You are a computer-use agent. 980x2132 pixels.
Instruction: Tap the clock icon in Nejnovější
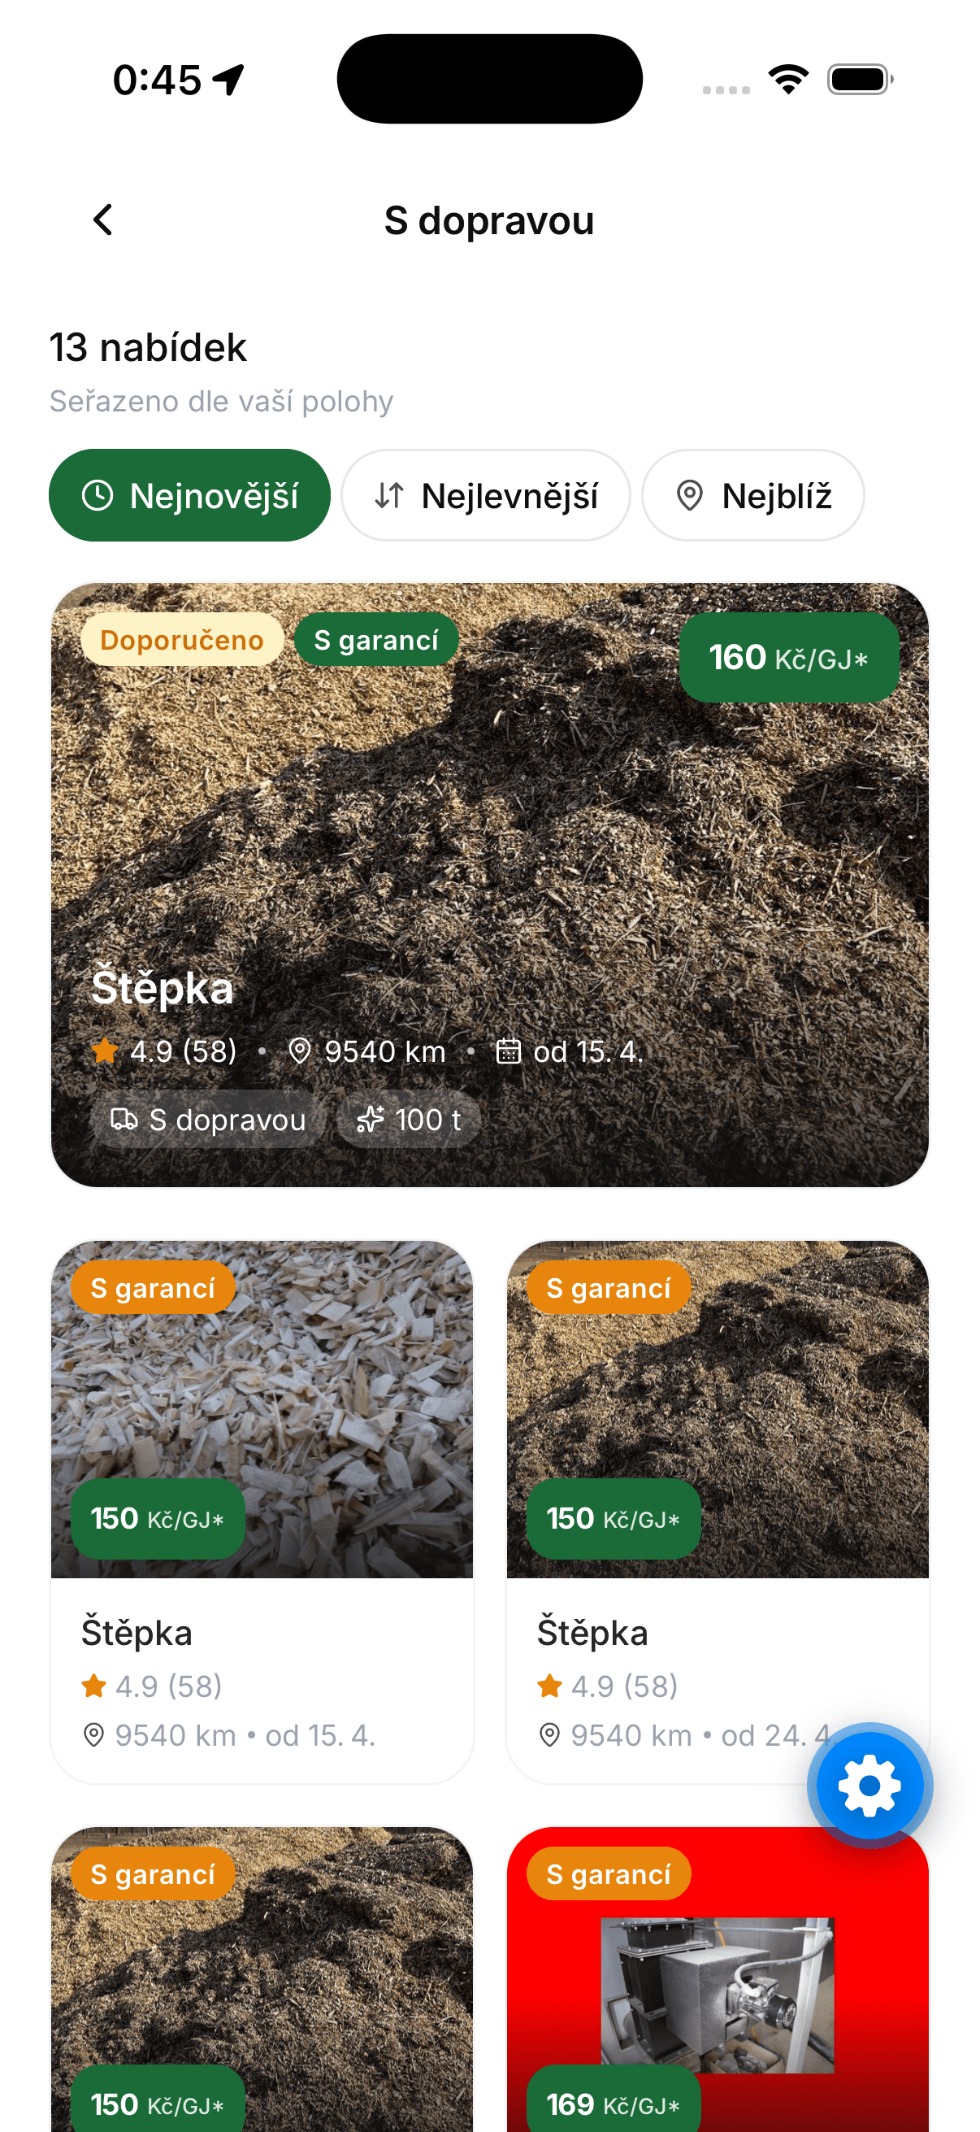(x=98, y=496)
